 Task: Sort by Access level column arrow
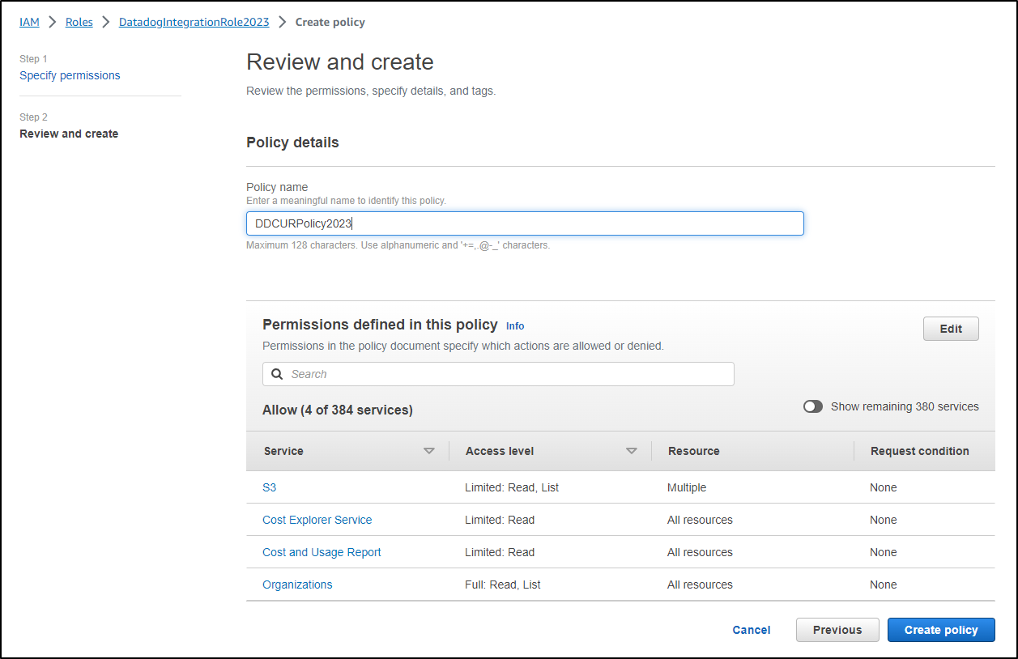tap(632, 451)
